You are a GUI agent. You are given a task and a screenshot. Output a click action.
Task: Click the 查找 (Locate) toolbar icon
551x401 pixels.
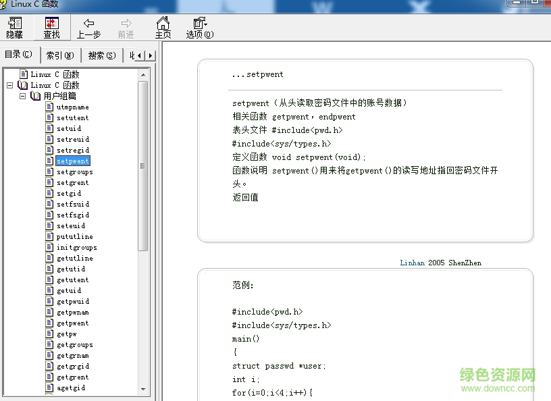[x=51, y=27]
